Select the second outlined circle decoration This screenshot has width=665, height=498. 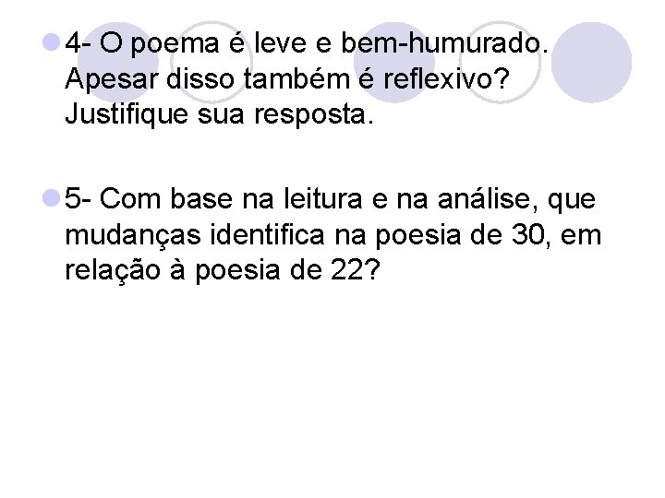[x=500, y=63]
